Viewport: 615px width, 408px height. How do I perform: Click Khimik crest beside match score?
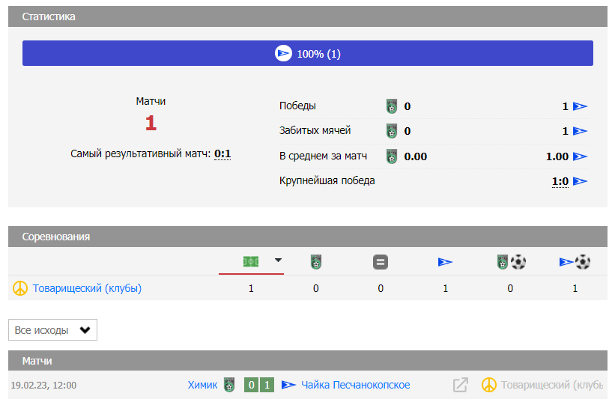[229, 385]
